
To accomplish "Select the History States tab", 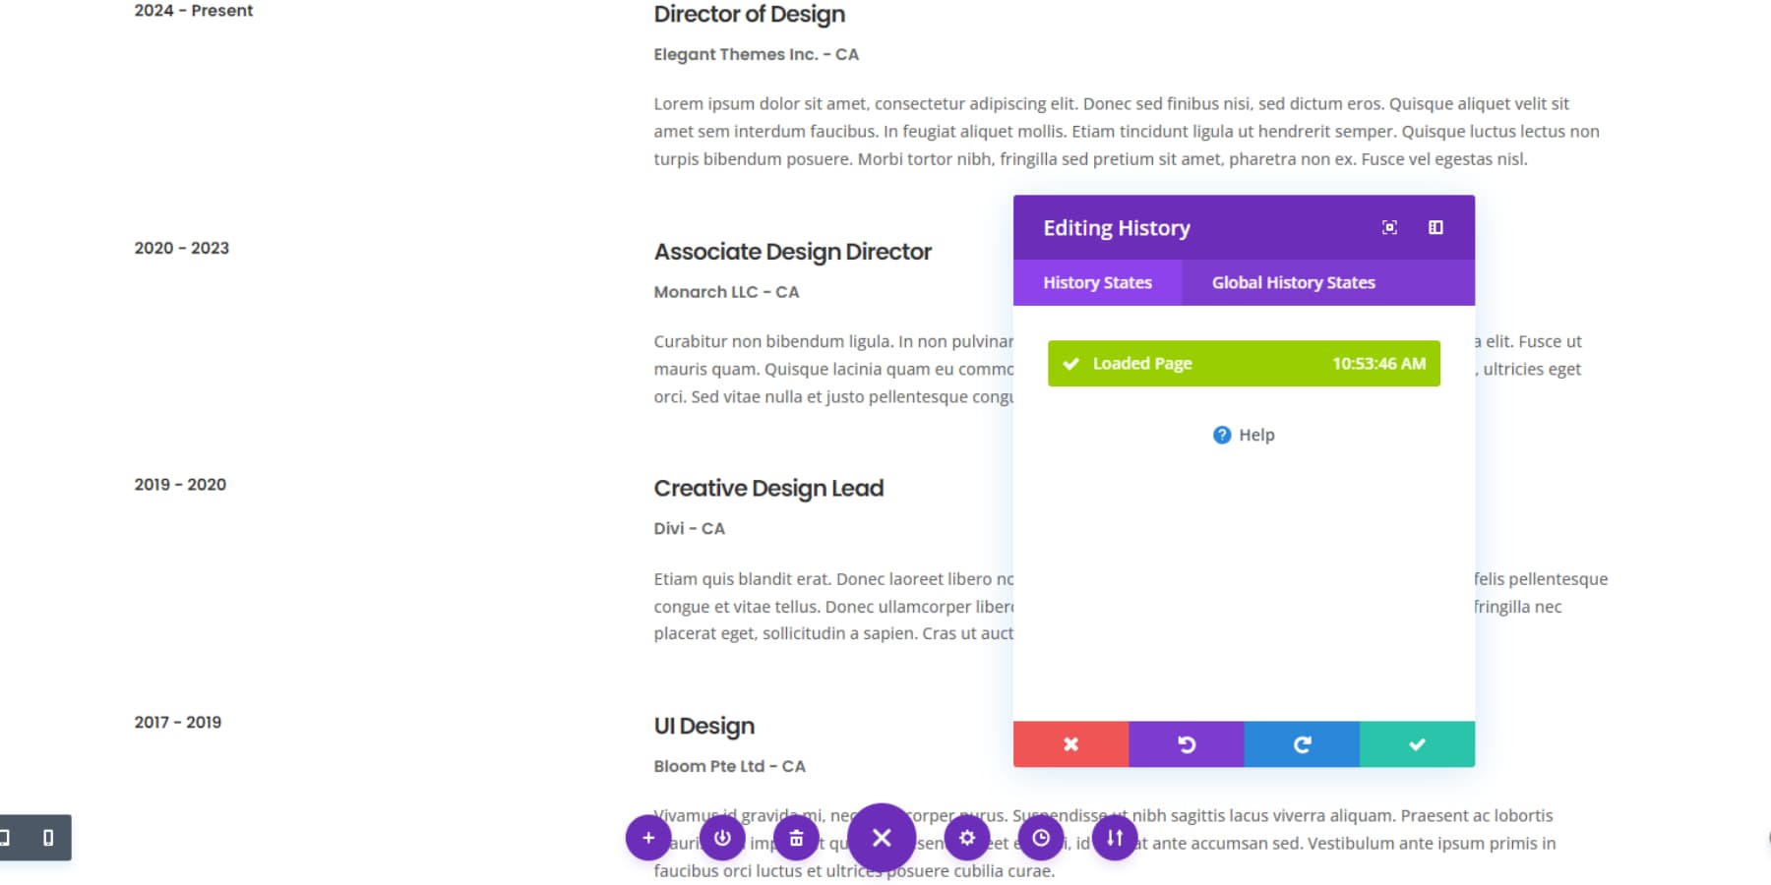I will click(x=1097, y=282).
